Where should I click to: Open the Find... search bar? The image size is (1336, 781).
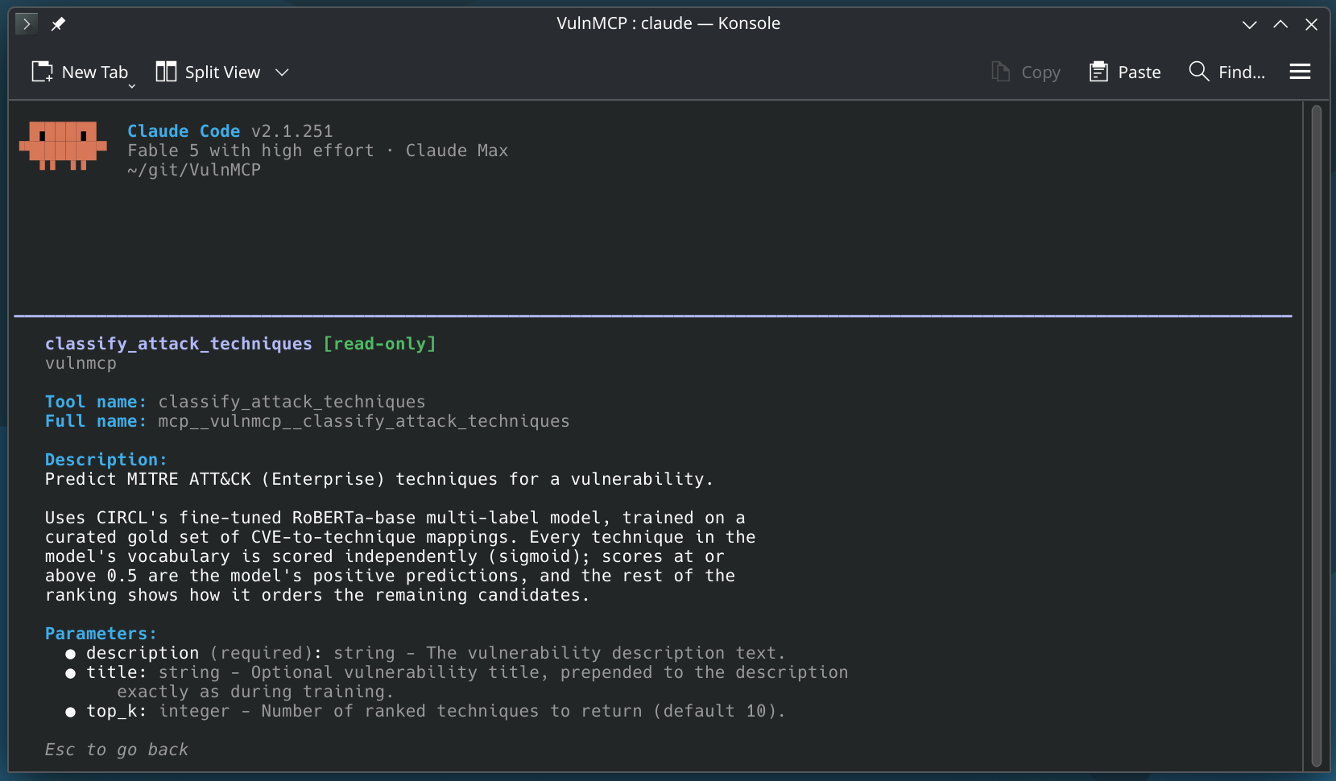tap(1226, 72)
